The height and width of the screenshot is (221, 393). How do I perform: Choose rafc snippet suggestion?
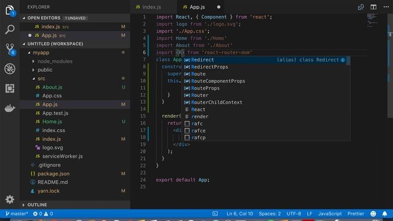(266, 123)
